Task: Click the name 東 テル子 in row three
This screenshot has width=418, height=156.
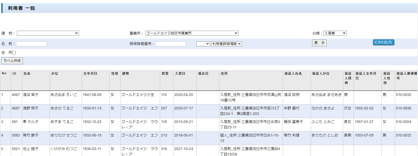Action: (x=31, y=122)
